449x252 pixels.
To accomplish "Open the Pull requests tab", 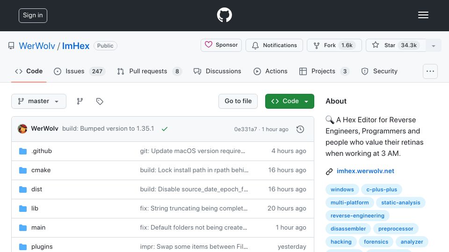I will point(150,71).
